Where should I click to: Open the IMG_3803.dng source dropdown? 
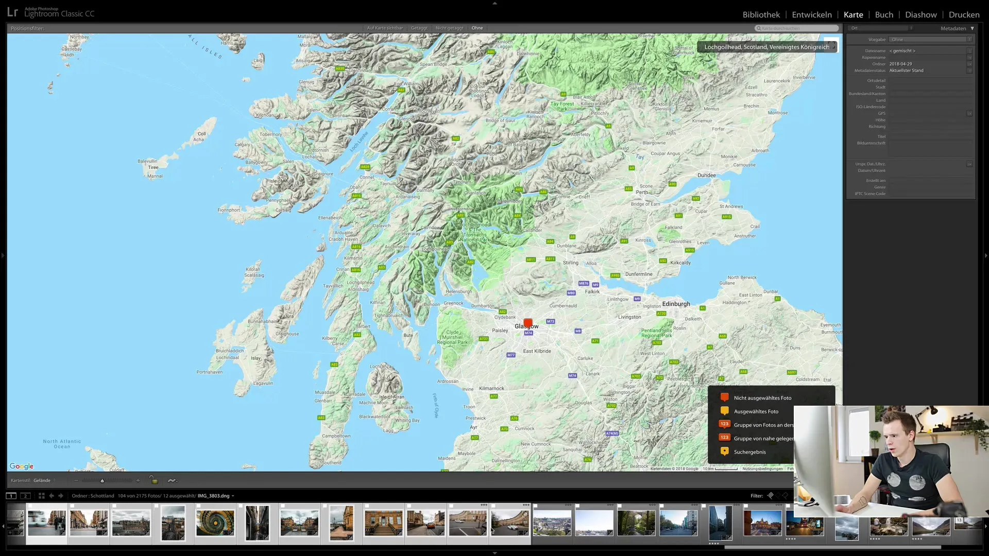(216, 496)
